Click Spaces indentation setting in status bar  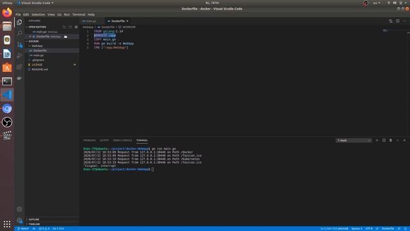pyautogui.click(x=357, y=228)
